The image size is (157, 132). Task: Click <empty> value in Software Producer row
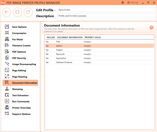coord(87,62)
